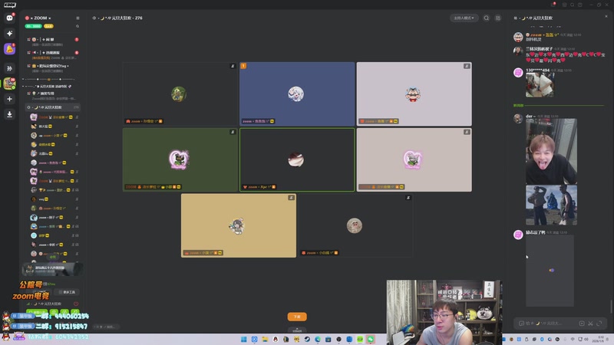Open the Edge browser on taskbar

(318, 339)
